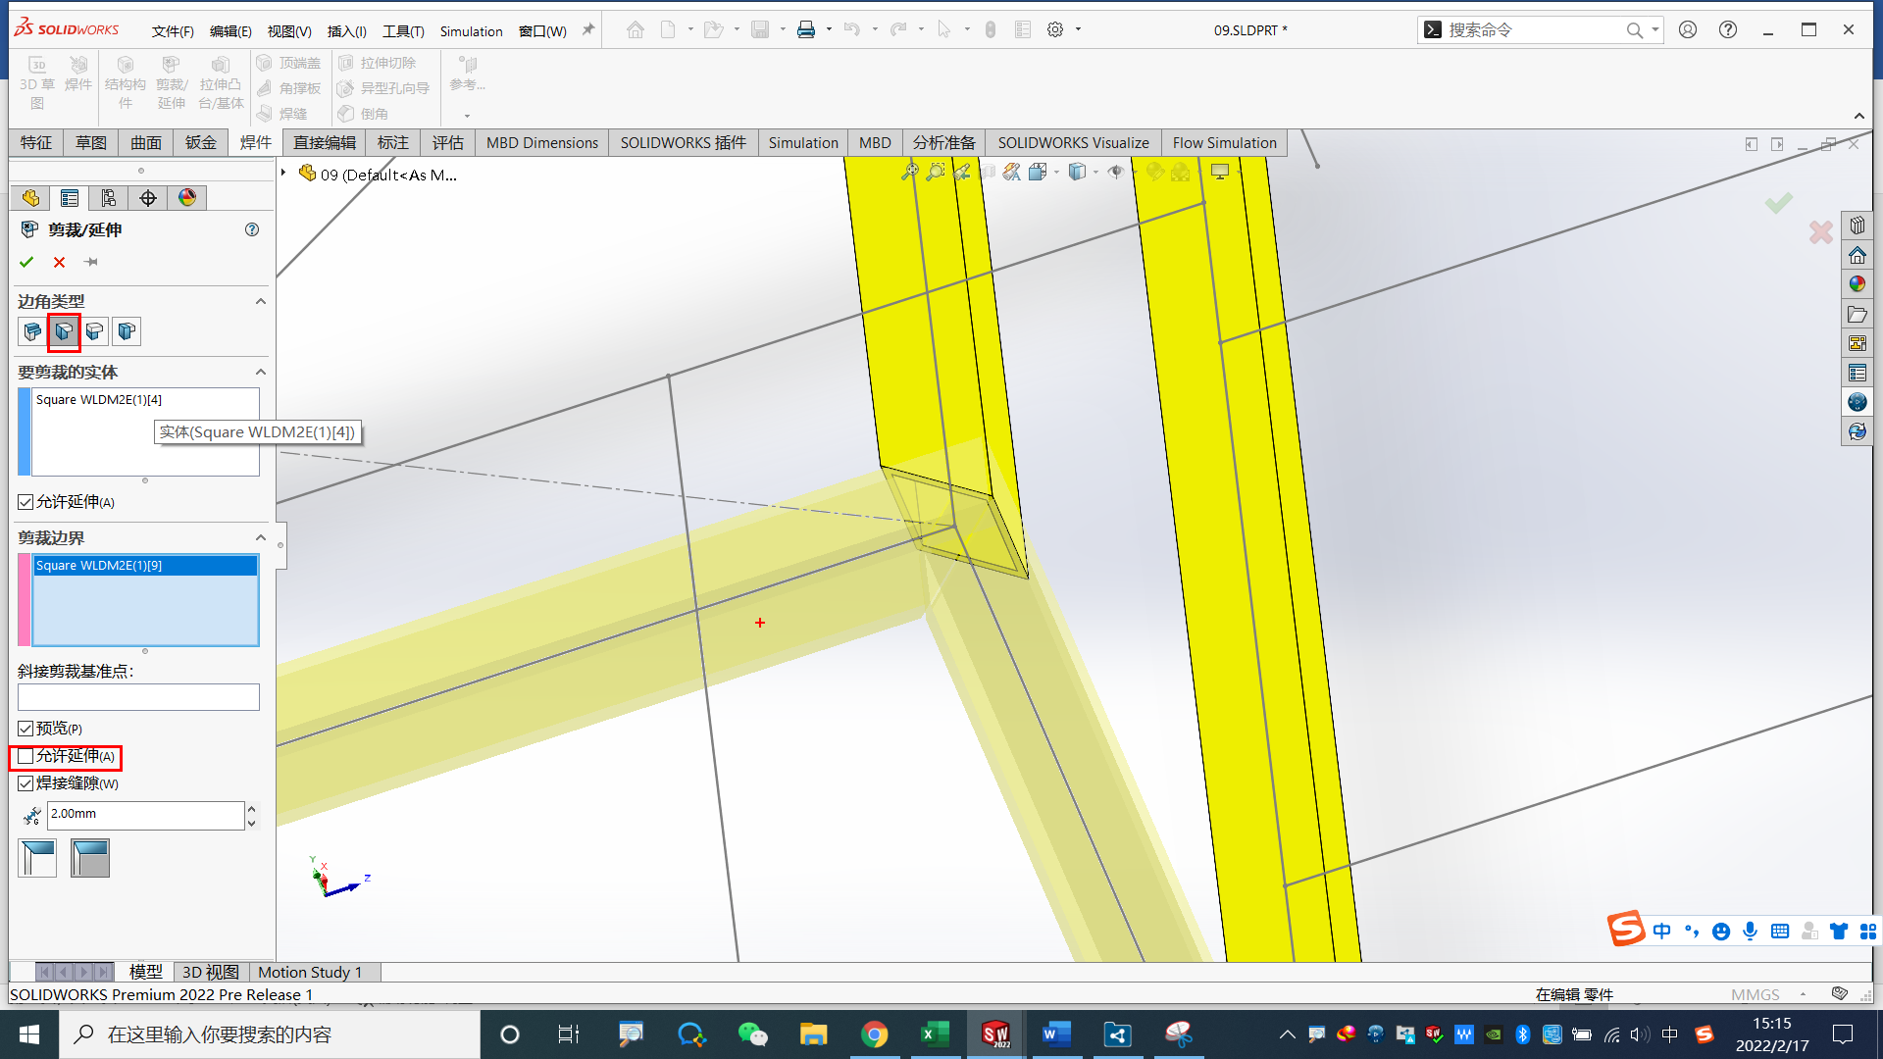Image resolution: width=1883 pixels, height=1059 pixels.
Task: Open the View Orientation dropdown arrow
Action: point(1056,172)
